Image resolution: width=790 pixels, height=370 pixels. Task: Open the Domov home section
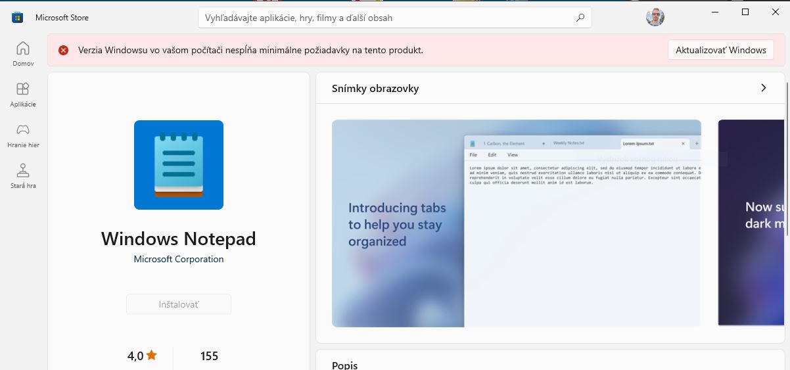point(23,53)
